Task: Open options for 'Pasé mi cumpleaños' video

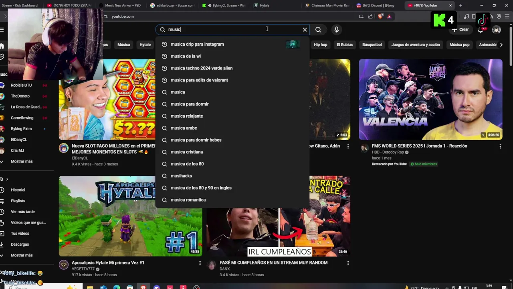Action: tap(348, 263)
